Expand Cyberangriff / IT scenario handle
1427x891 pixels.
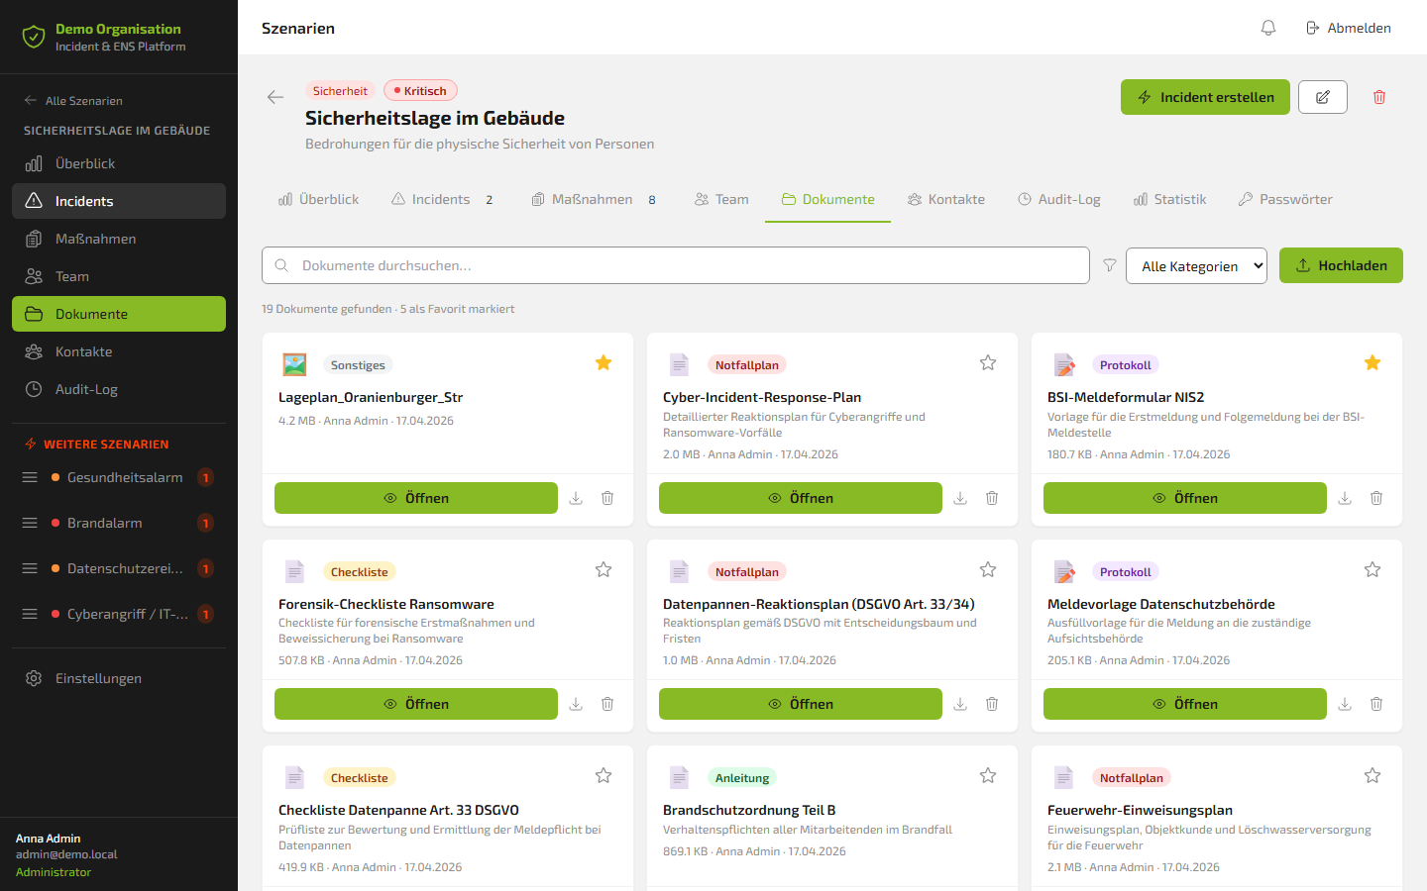(x=30, y=614)
